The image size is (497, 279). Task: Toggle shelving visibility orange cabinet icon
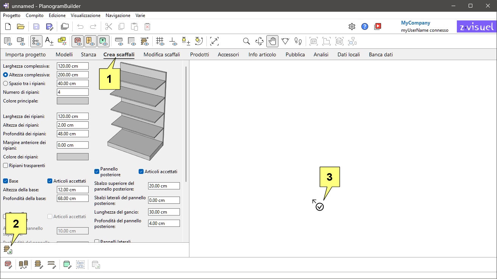(x=91, y=41)
